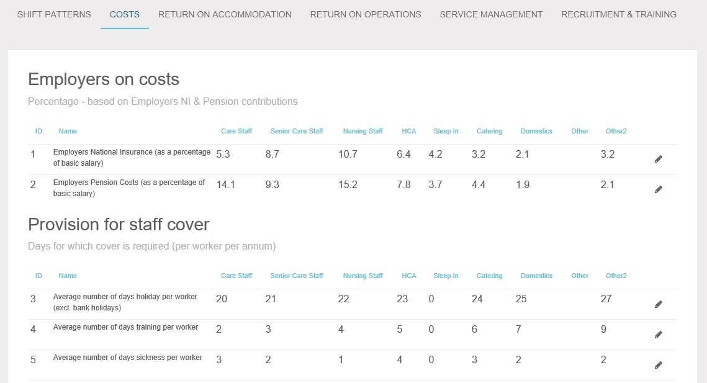Click Sleep In value 4.2
707x383 pixels.
tap(435, 155)
